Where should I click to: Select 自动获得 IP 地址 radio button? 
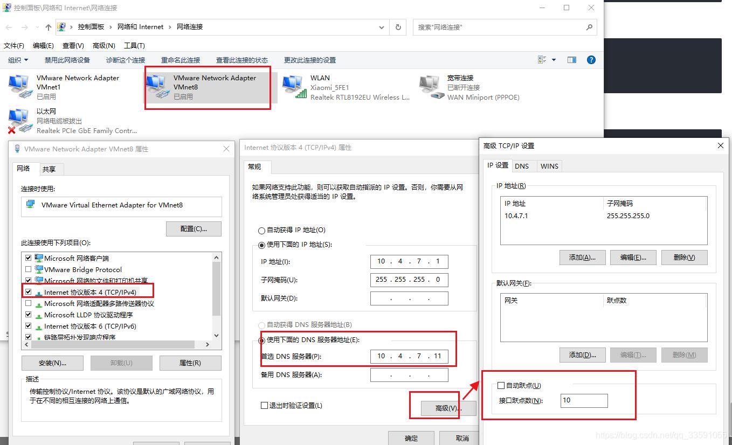(x=262, y=231)
